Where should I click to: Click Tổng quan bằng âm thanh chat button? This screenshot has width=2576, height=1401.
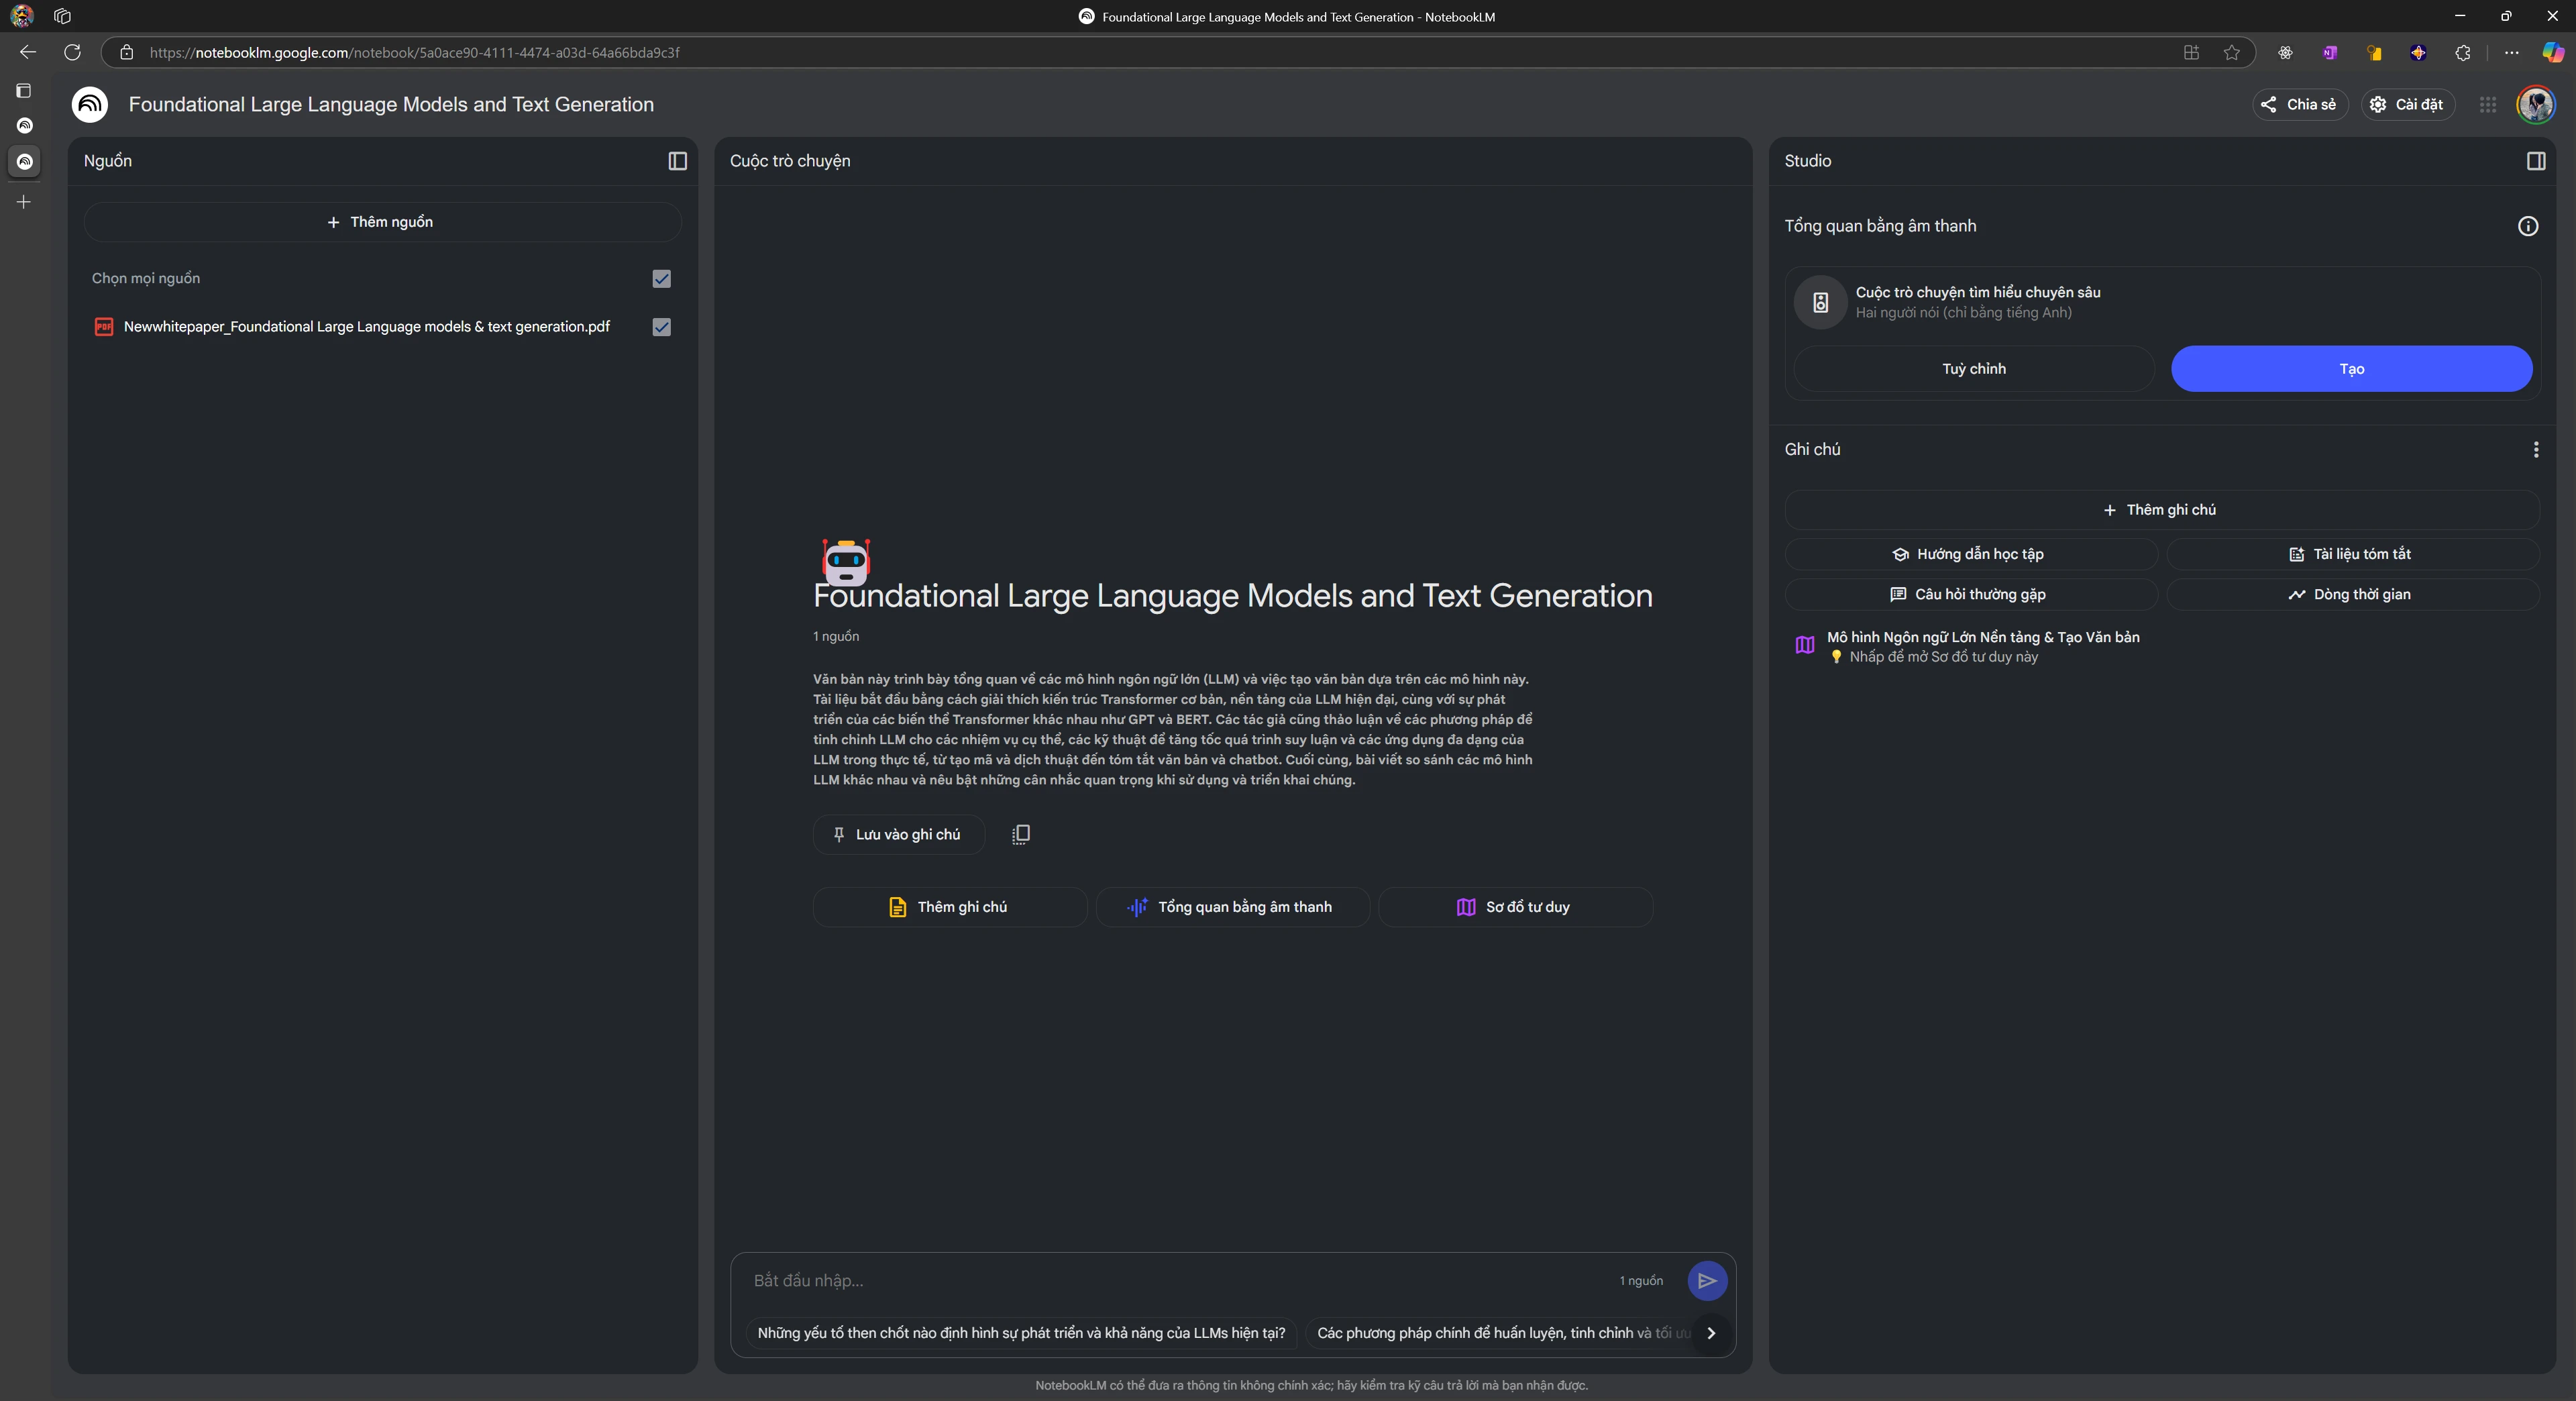[1232, 907]
